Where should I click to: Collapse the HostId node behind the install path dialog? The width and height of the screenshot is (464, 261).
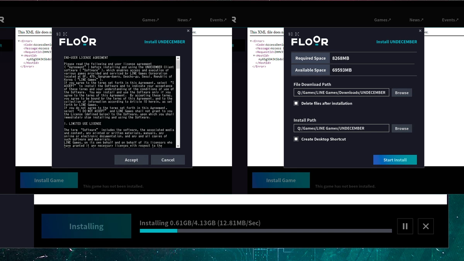tap(254, 56)
